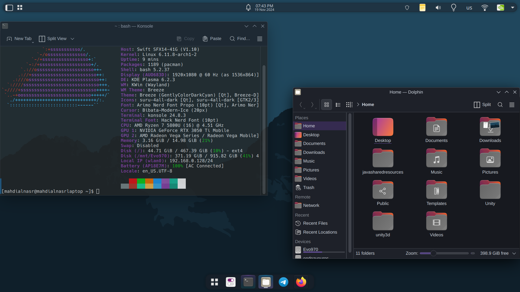The height and width of the screenshot is (292, 520).
Task: Switch Dolphin to Compact view mode
Action: (338, 105)
